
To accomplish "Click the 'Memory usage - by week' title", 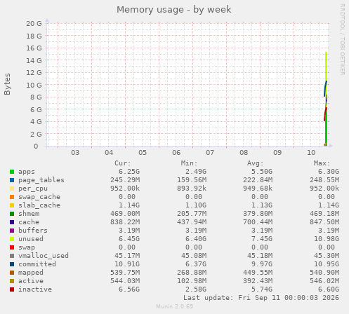I will coord(174,10).
